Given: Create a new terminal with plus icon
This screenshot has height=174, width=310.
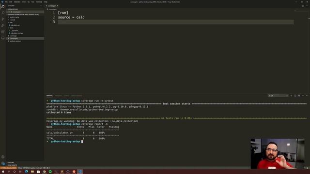Looking at the screenshot, I should (x=291, y=96).
